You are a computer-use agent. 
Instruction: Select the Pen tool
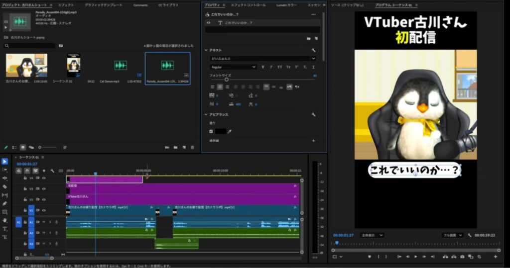click(4, 204)
